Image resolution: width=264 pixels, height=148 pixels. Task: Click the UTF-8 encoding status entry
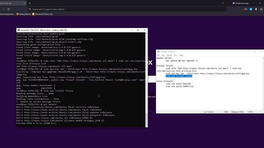[250, 112]
